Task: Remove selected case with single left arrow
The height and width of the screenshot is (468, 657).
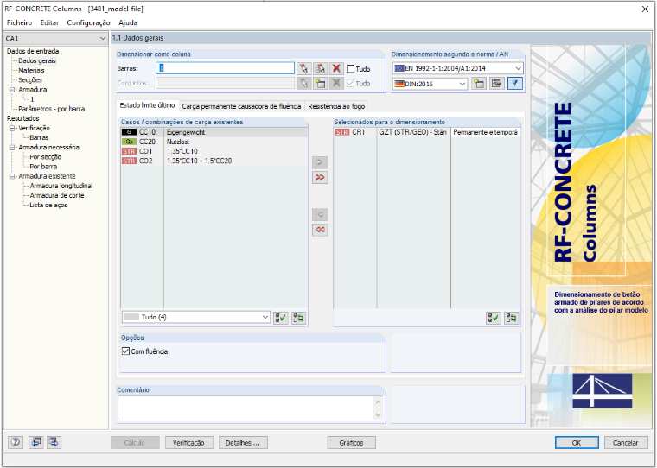Action: coord(320,215)
